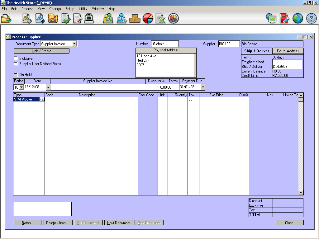Open the calculator/POS icon on the toolbar
This screenshot has height=239, width=319.
(x=89, y=18)
